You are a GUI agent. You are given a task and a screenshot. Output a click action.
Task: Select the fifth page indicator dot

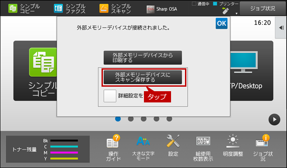click(169, 119)
